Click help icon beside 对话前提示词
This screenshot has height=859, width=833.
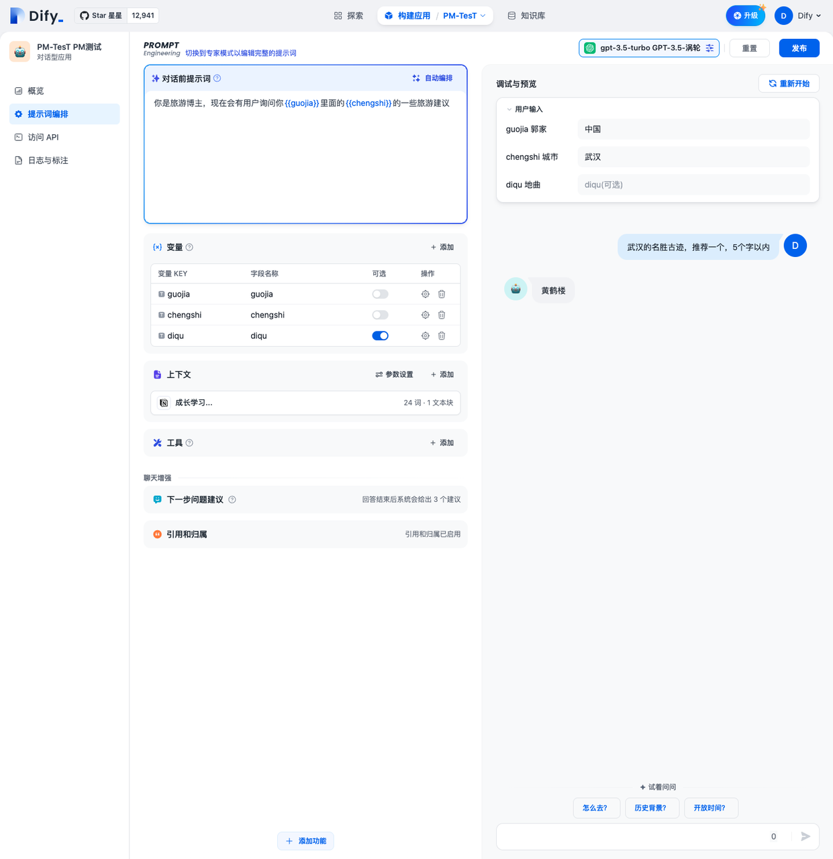(217, 79)
